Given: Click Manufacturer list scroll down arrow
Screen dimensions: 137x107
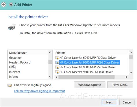Looking at the screenshot, I should pyautogui.click(x=50, y=77).
